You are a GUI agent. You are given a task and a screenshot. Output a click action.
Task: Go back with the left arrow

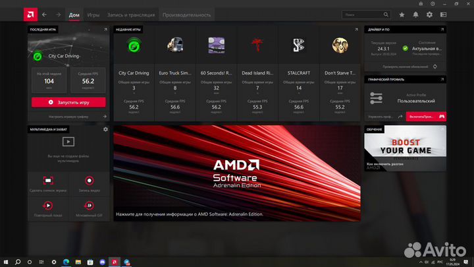pos(45,15)
